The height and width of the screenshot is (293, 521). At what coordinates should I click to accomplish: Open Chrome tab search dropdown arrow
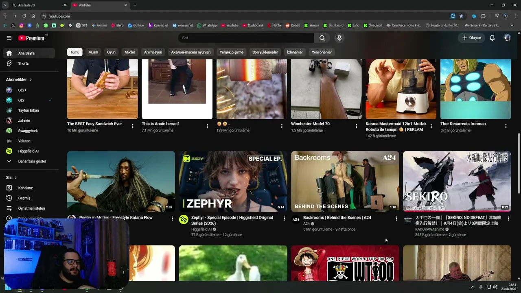coord(5,5)
